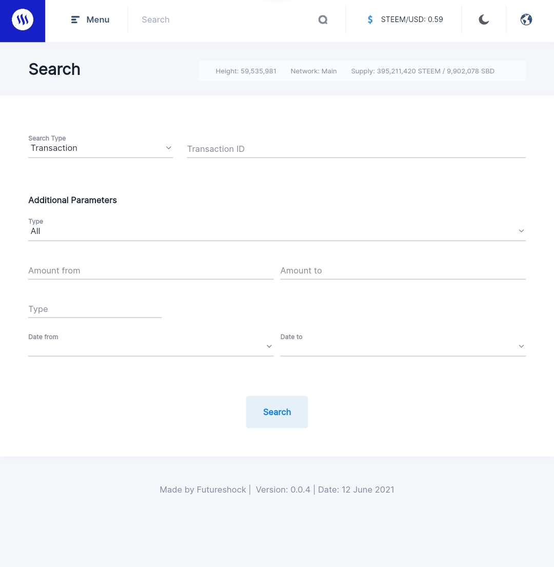Toggle dark mode with the moon icon
554x567 pixels.
484,19
